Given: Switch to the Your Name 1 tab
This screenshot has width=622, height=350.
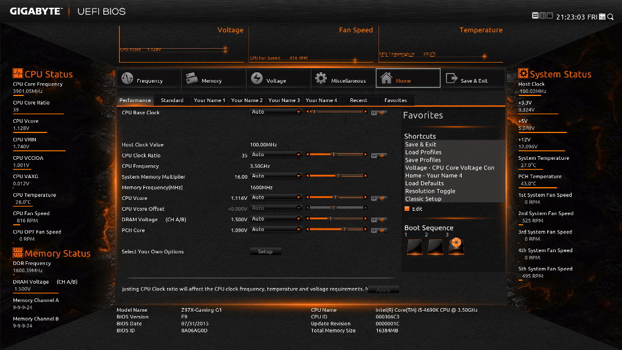Looking at the screenshot, I should 210,100.
